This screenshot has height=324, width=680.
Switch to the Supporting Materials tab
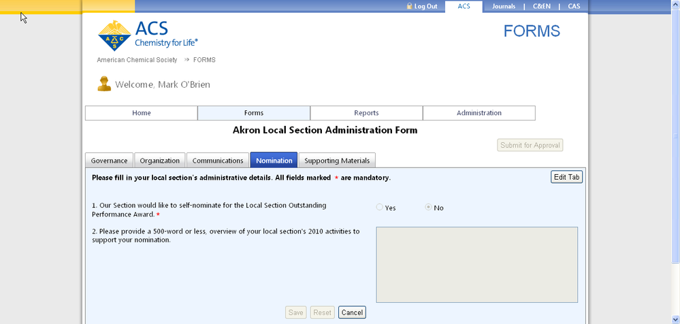coord(337,161)
